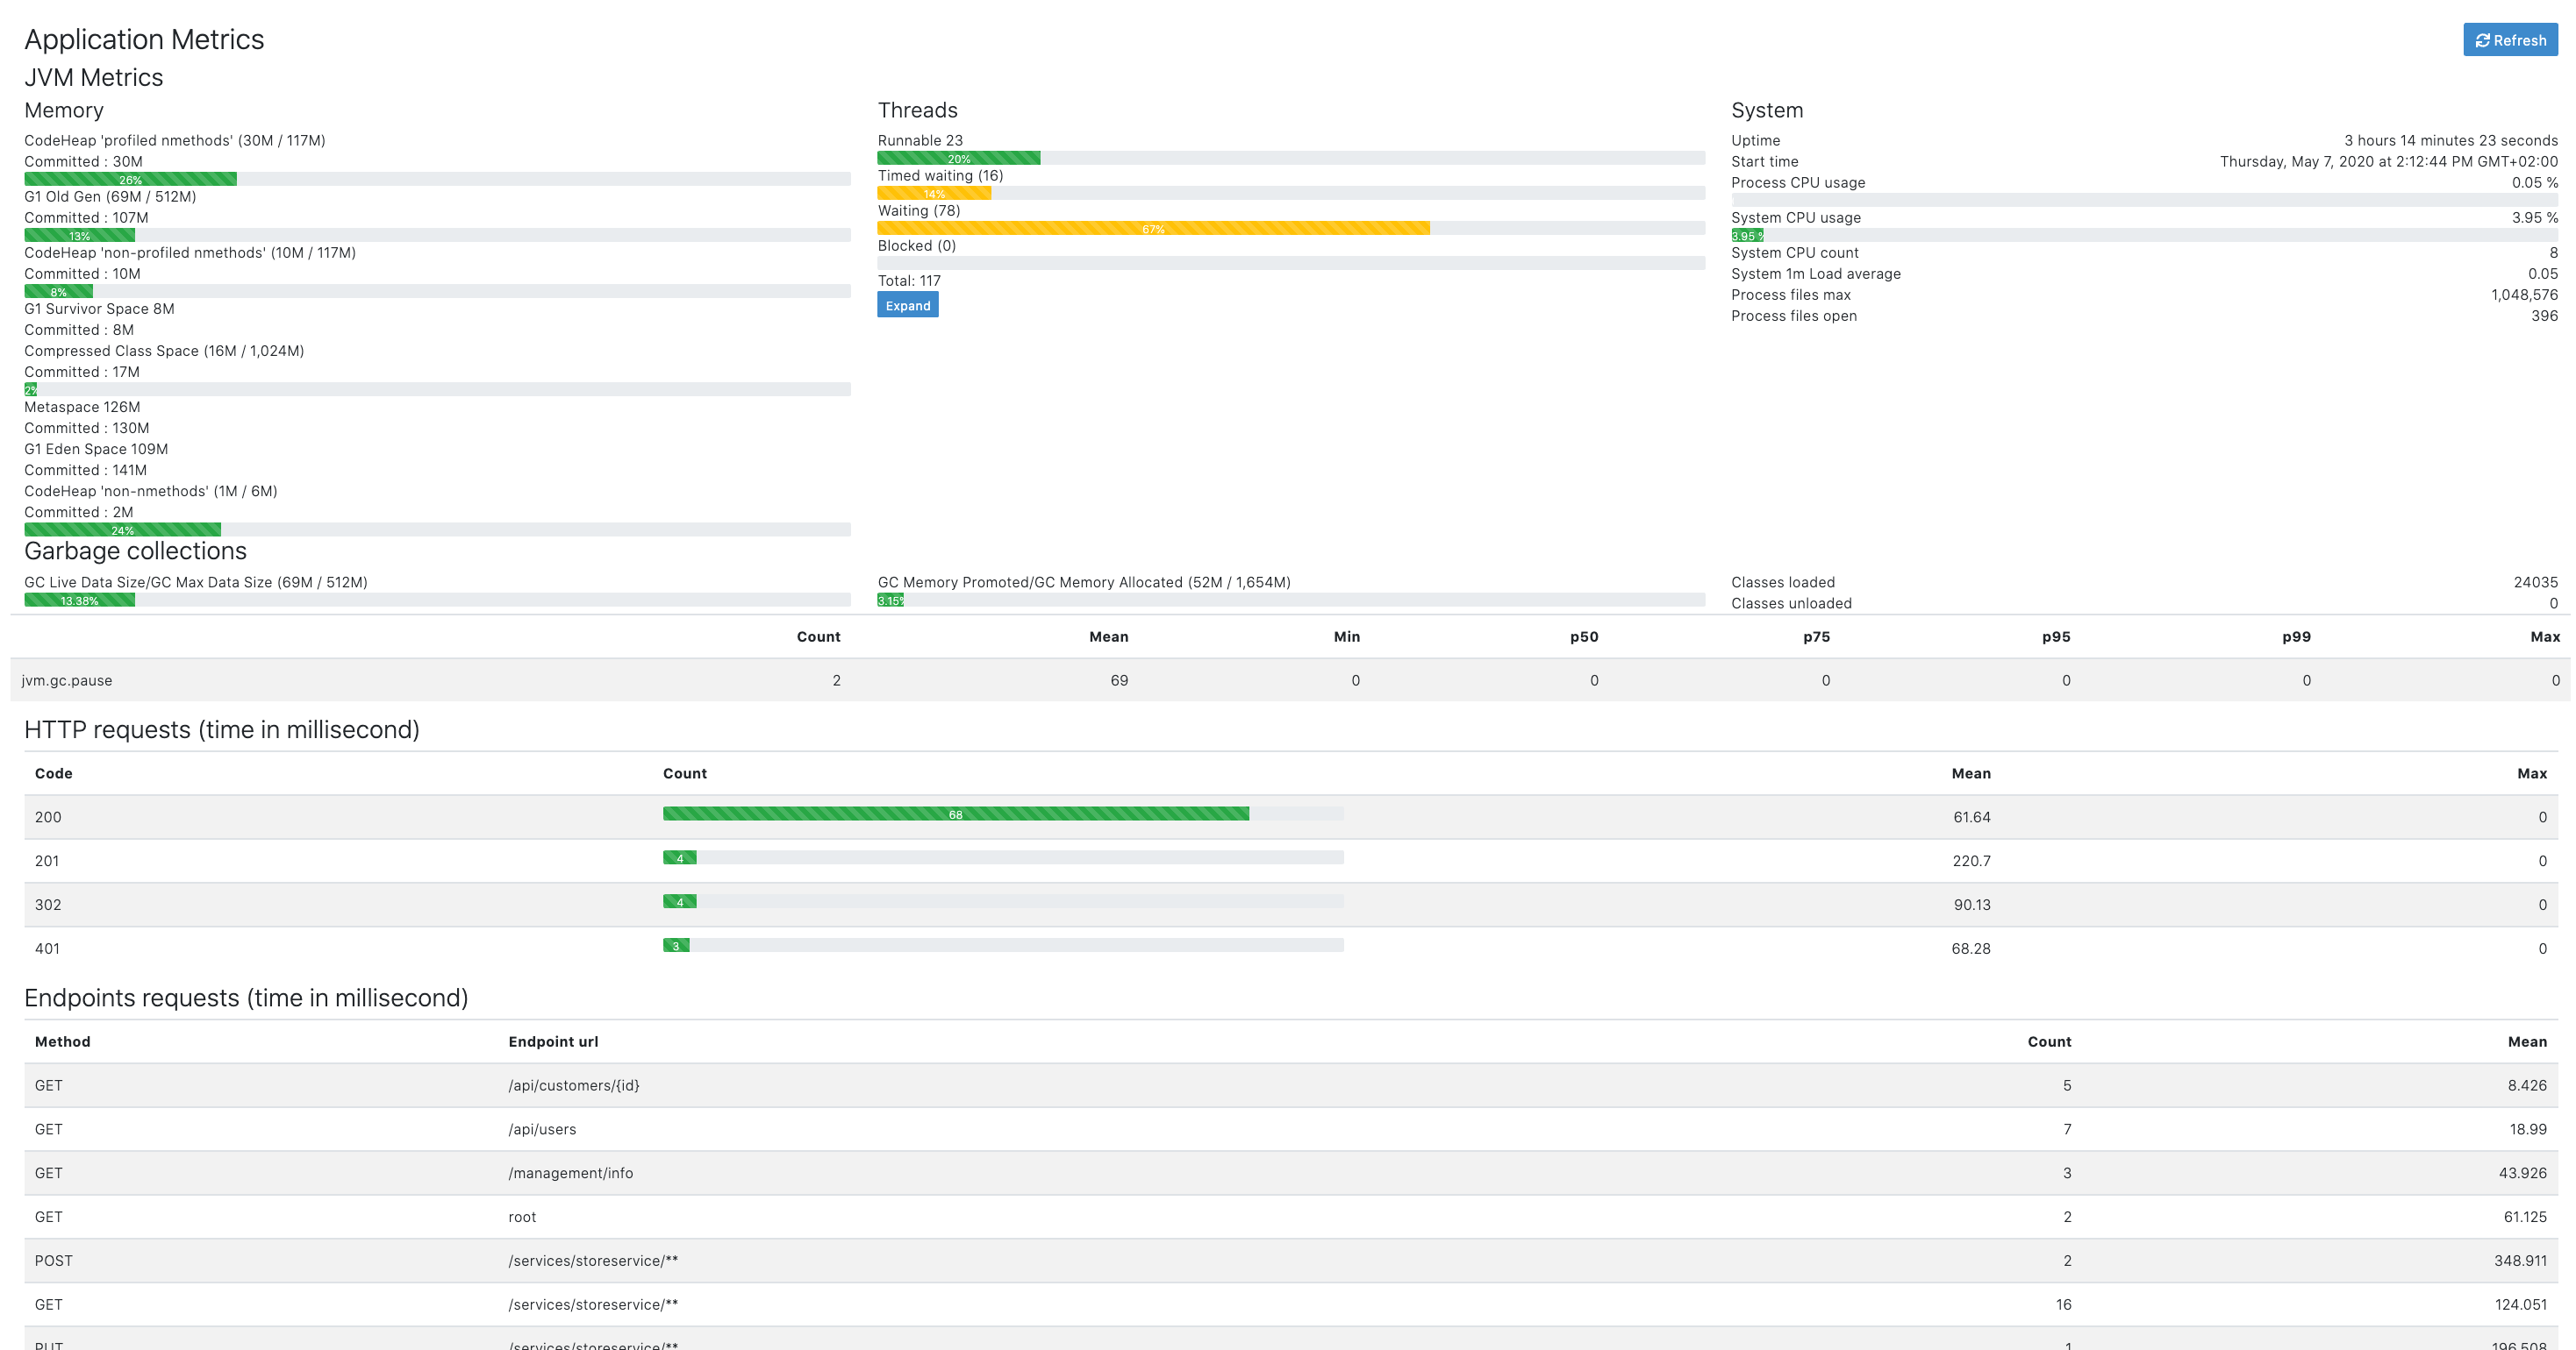Click the Endpoint url column header
Screen dimensions: 2576x1350
point(553,1041)
